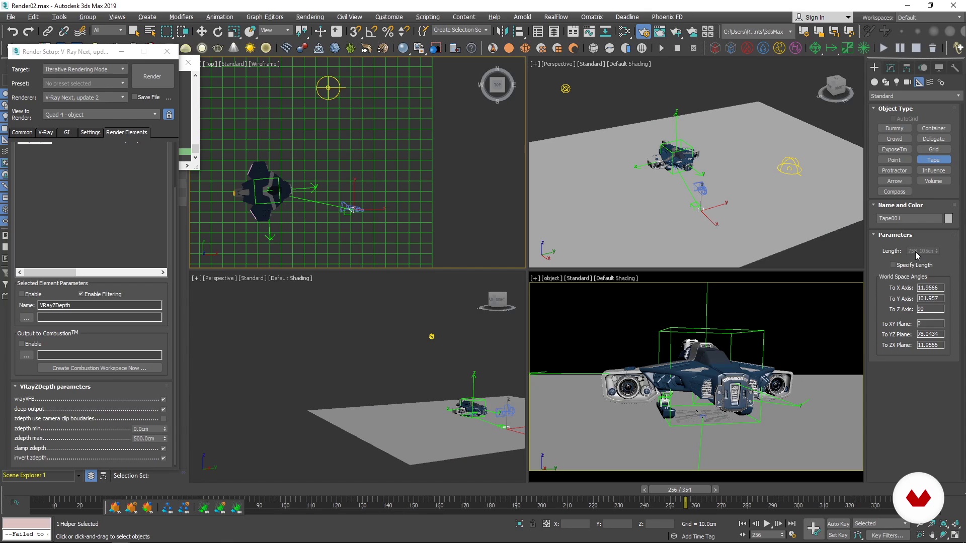966x543 pixels.
Task: Uncheck Enable Filtering checkbox
Action: [x=80, y=294]
